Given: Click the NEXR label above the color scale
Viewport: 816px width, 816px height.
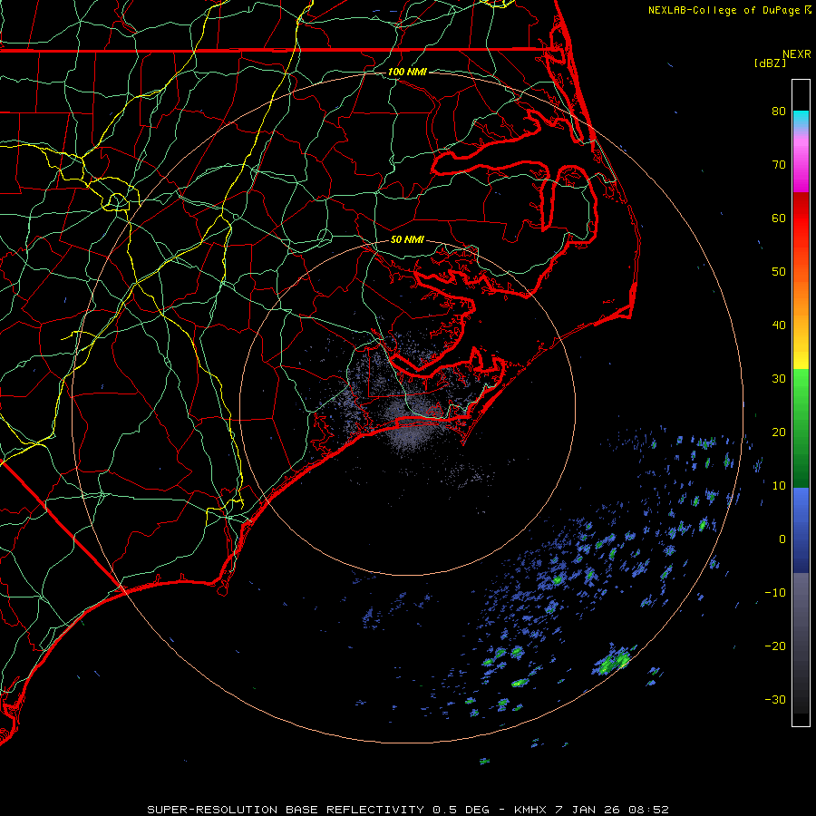Looking at the screenshot, I should click(x=796, y=54).
